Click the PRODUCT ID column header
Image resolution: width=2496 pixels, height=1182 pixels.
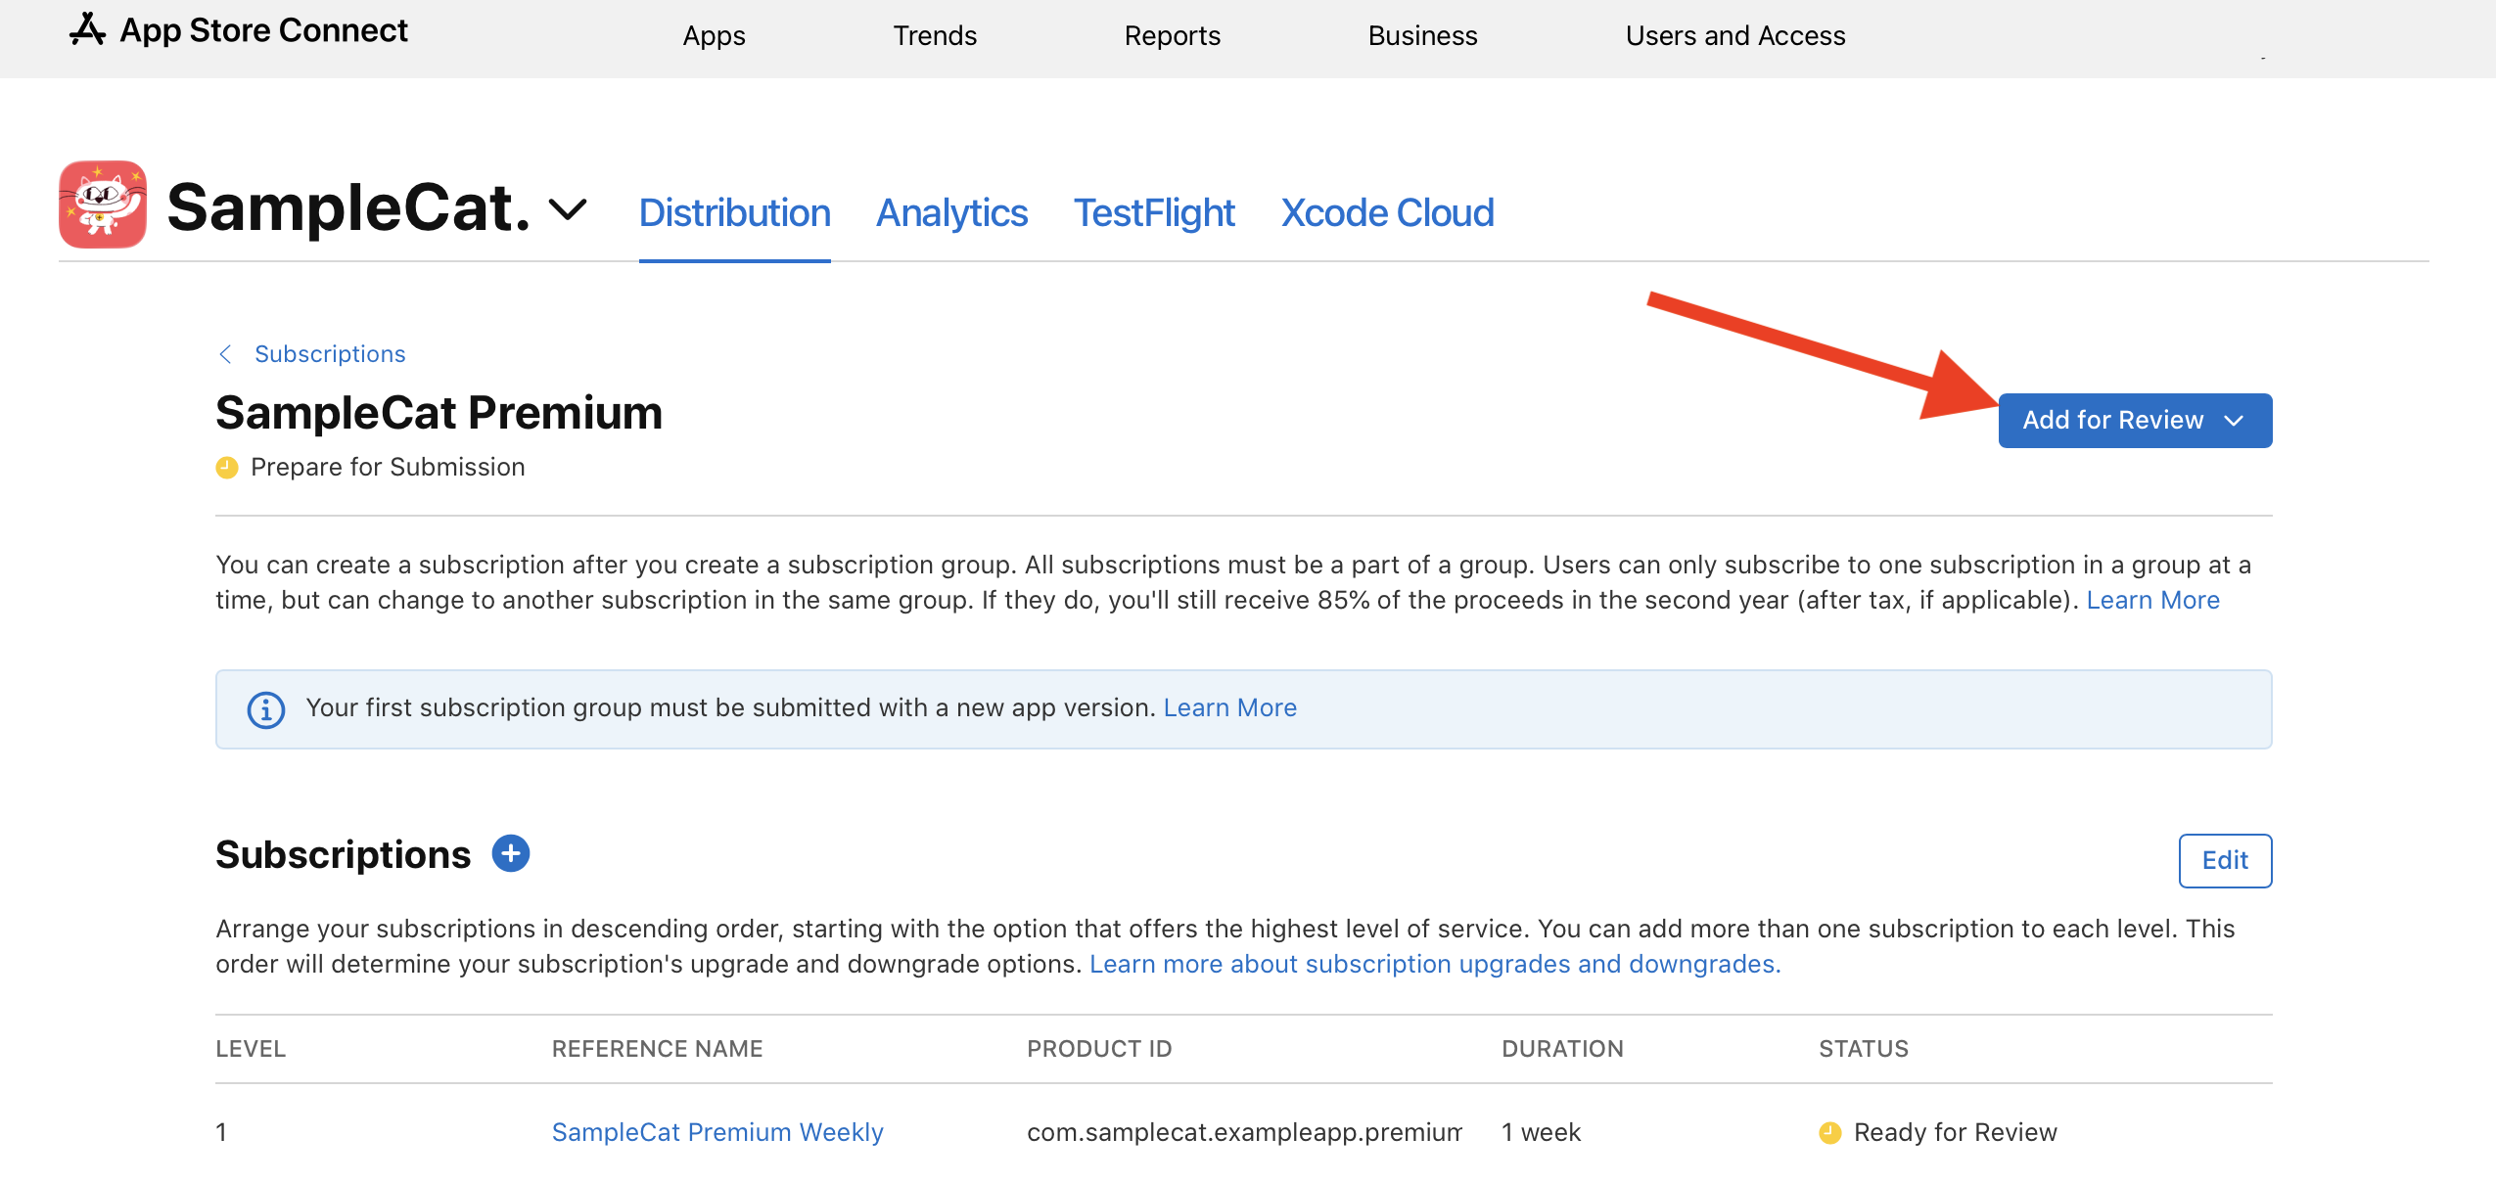(1099, 1049)
